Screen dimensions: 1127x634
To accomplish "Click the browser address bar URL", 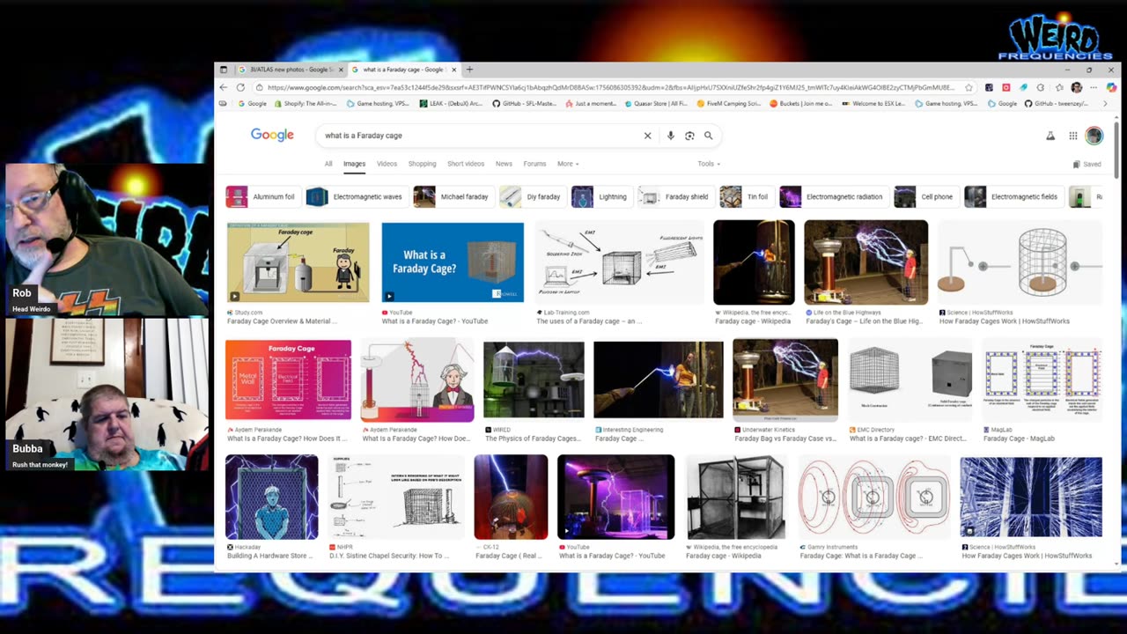I will coord(610,87).
